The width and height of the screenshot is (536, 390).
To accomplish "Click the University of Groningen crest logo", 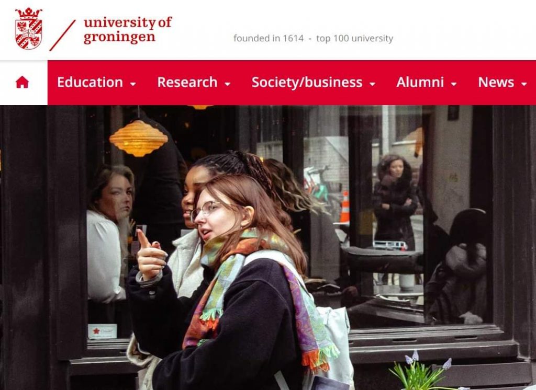I will [x=29, y=28].
